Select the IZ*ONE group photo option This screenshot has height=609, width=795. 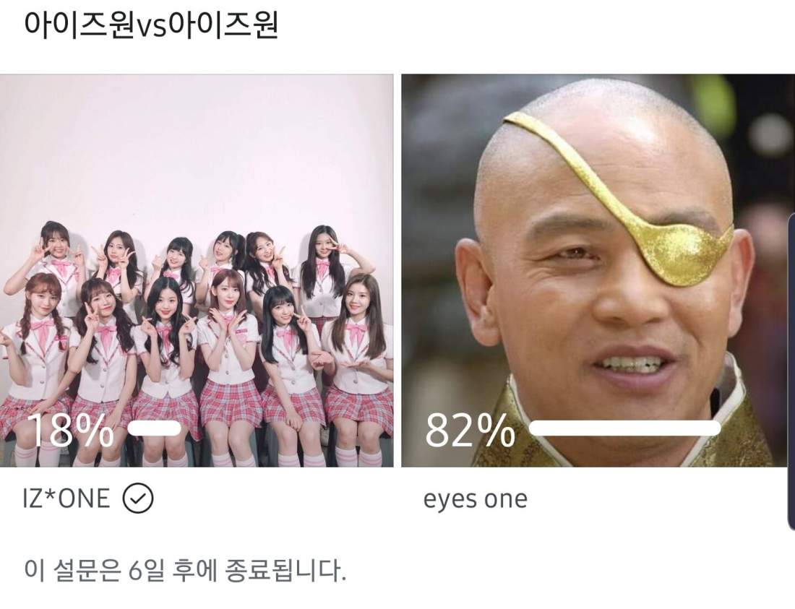pos(197,271)
